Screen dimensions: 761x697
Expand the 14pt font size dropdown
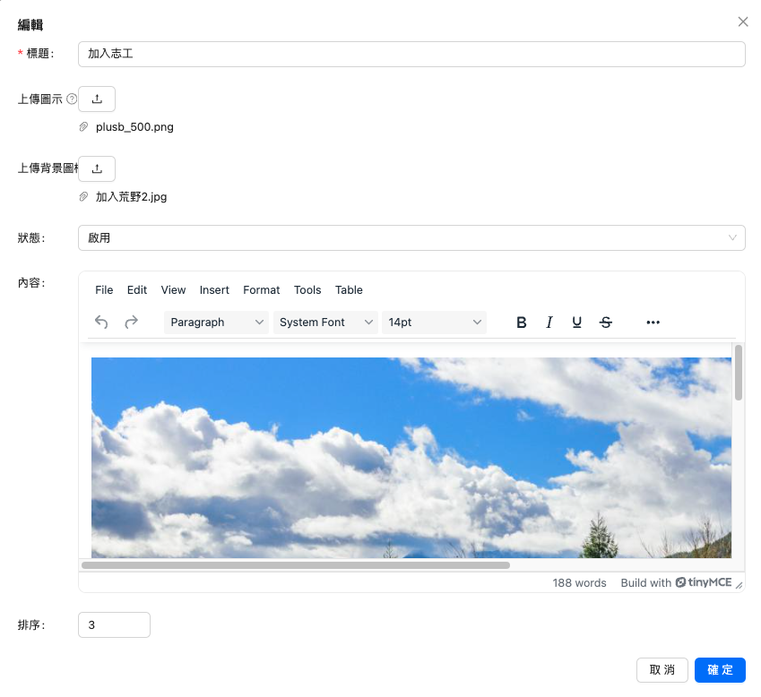pos(435,323)
